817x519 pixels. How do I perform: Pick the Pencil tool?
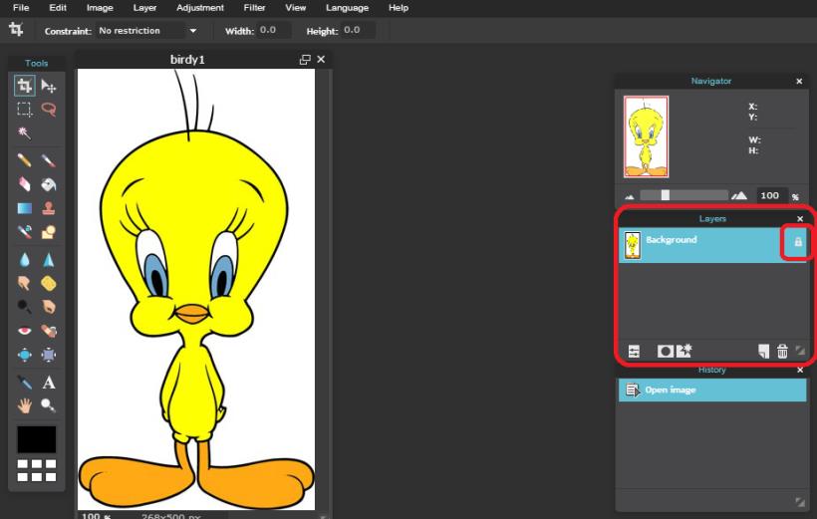coord(25,160)
